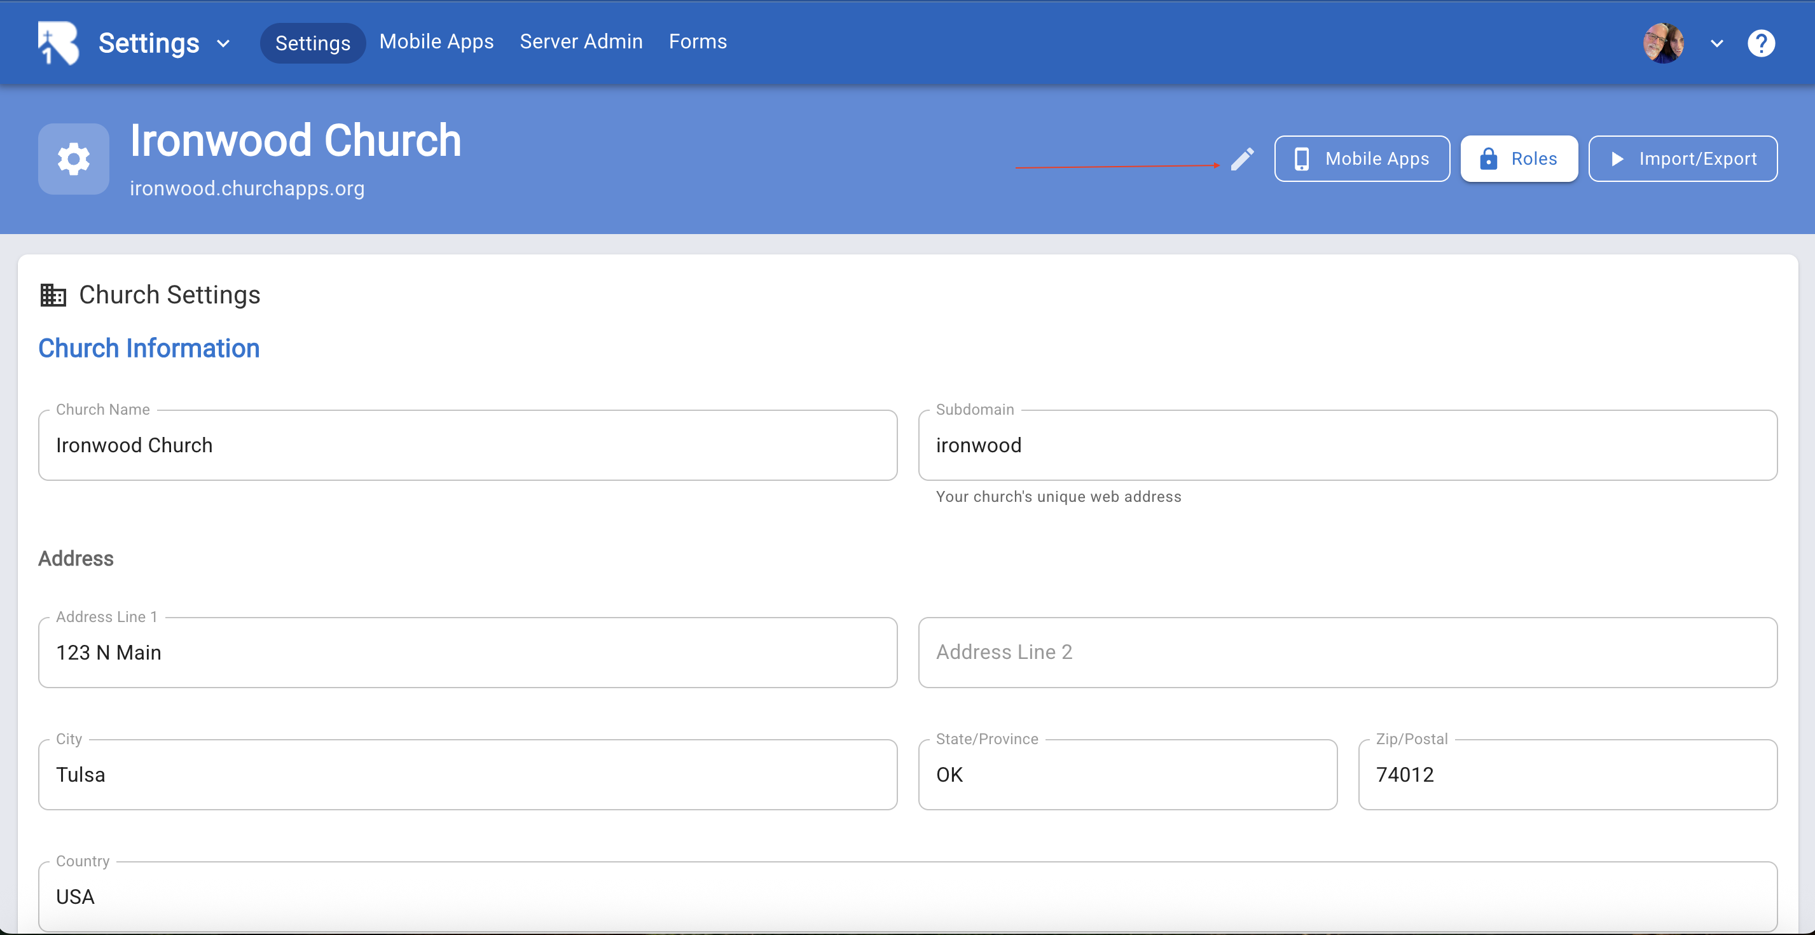Screen dimensions: 1815x935
Task: Select the Mobile Apps navigation tab
Action: click(x=436, y=41)
